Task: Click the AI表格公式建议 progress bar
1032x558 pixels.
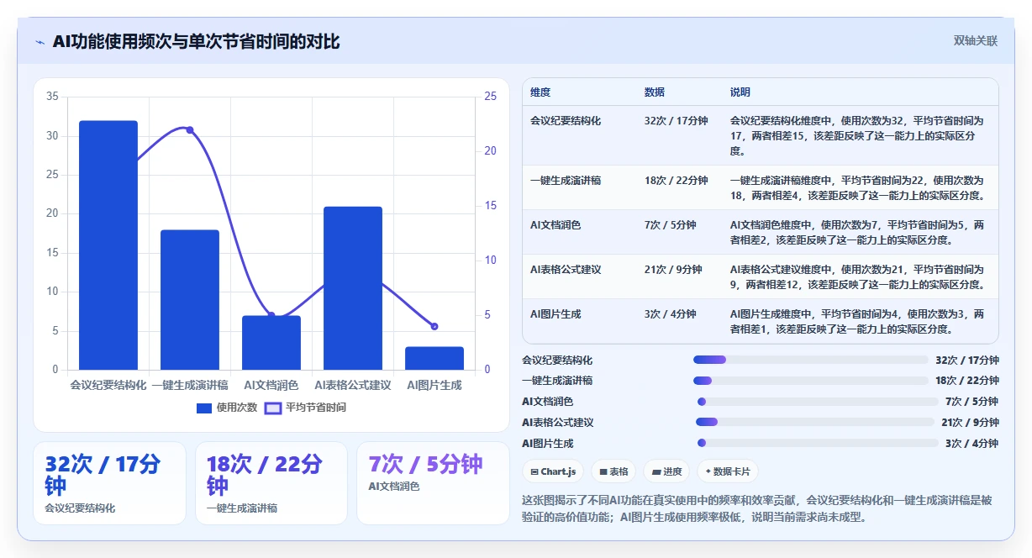Action: (x=815, y=422)
